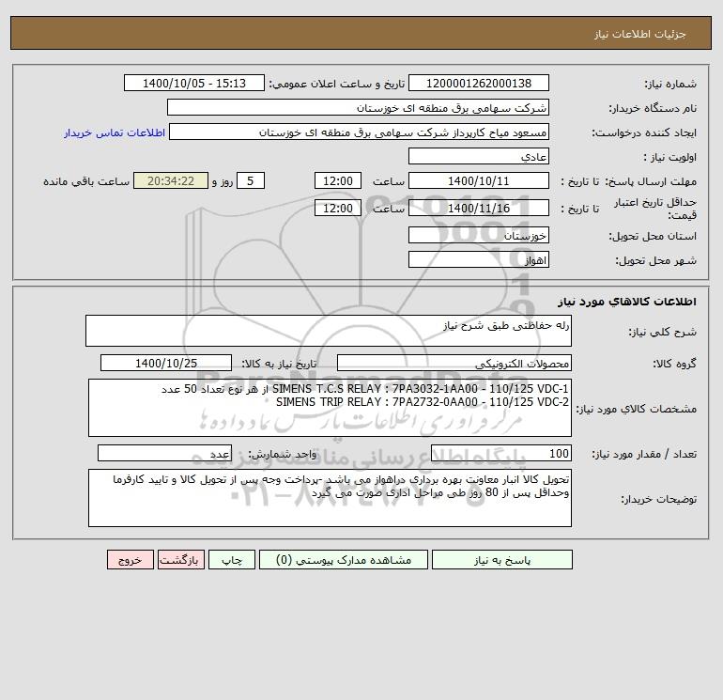Open اطلاعات تماس خریدار link
This screenshot has height=700, width=723.
(115, 132)
